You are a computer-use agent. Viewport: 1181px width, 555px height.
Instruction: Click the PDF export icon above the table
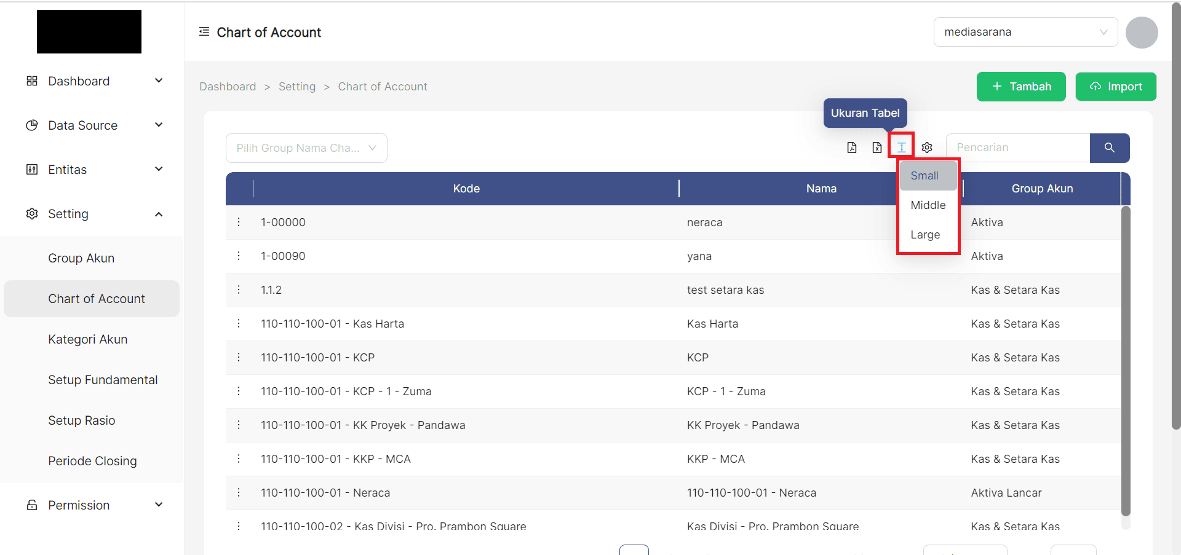pyautogui.click(x=852, y=148)
